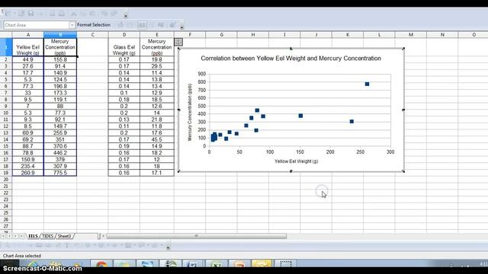Image resolution: width=488 pixels, height=274 pixels.
Task: Click cell containing 235.4
Action: coord(28,166)
